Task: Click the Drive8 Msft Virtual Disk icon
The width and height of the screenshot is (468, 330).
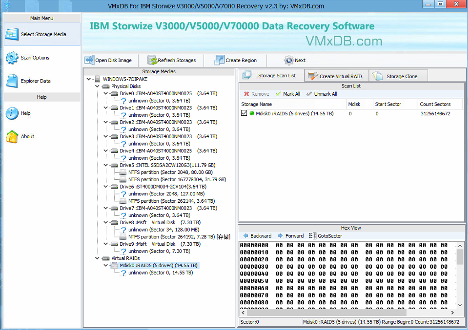Action: point(114,222)
